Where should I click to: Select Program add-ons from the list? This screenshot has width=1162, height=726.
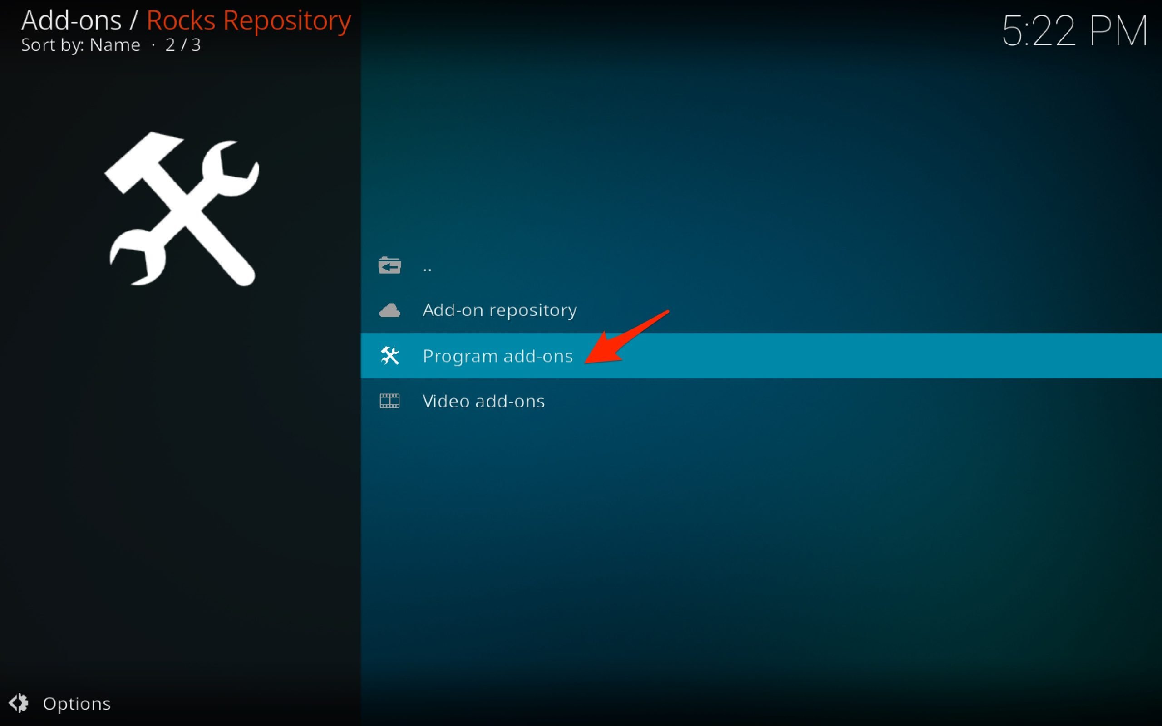pos(497,356)
